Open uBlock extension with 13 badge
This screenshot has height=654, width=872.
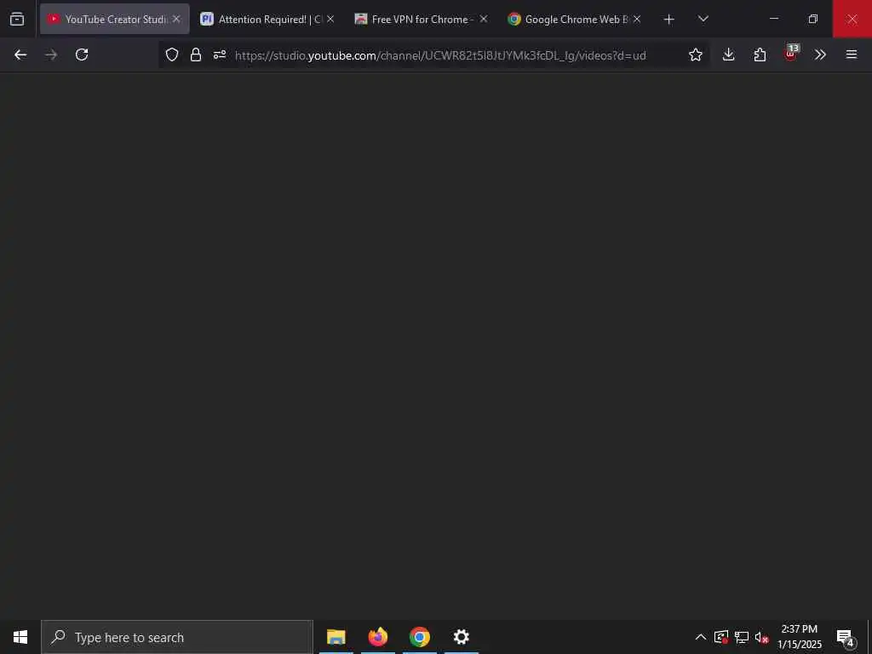[x=791, y=54]
